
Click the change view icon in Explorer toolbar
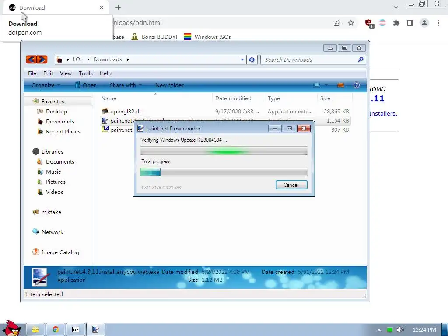coord(317,85)
